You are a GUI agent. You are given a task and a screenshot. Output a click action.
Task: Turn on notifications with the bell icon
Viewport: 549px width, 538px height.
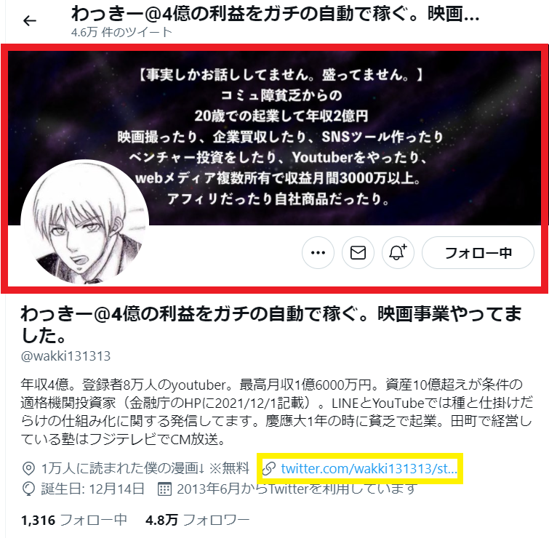coord(398,253)
